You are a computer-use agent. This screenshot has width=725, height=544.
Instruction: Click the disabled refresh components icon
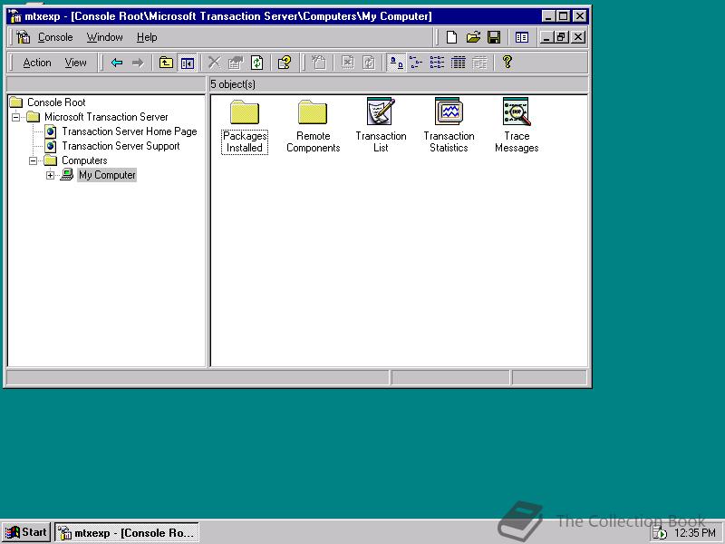tap(369, 63)
